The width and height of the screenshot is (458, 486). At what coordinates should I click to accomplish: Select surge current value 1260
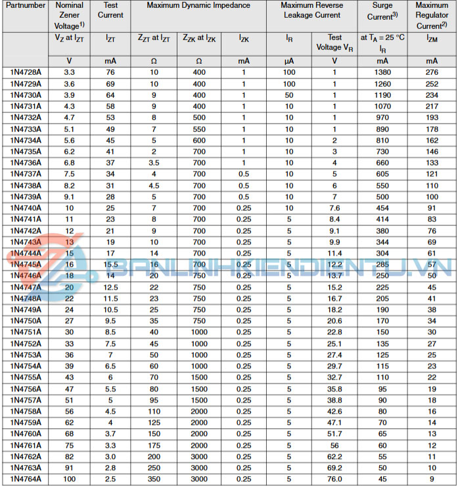point(382,84)
